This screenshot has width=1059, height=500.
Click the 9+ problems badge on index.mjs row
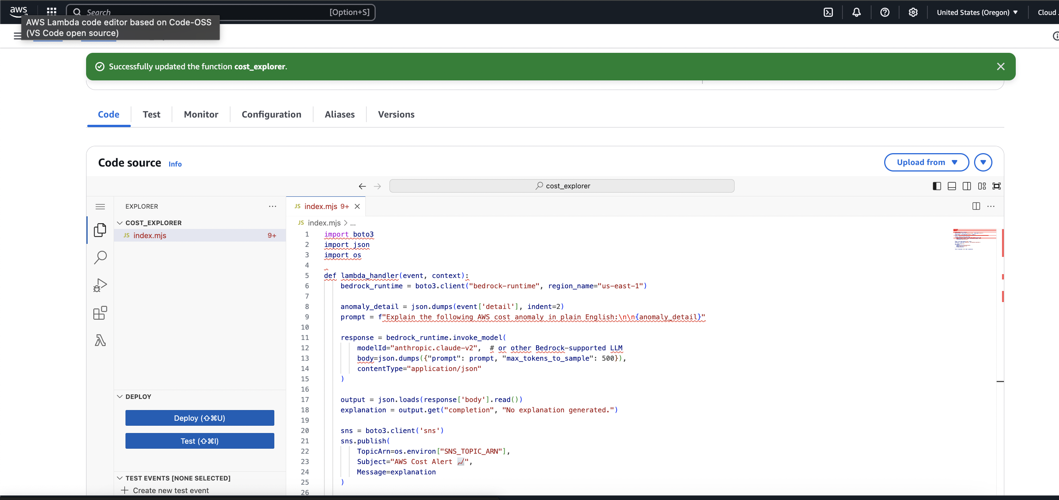coord(272,235)
